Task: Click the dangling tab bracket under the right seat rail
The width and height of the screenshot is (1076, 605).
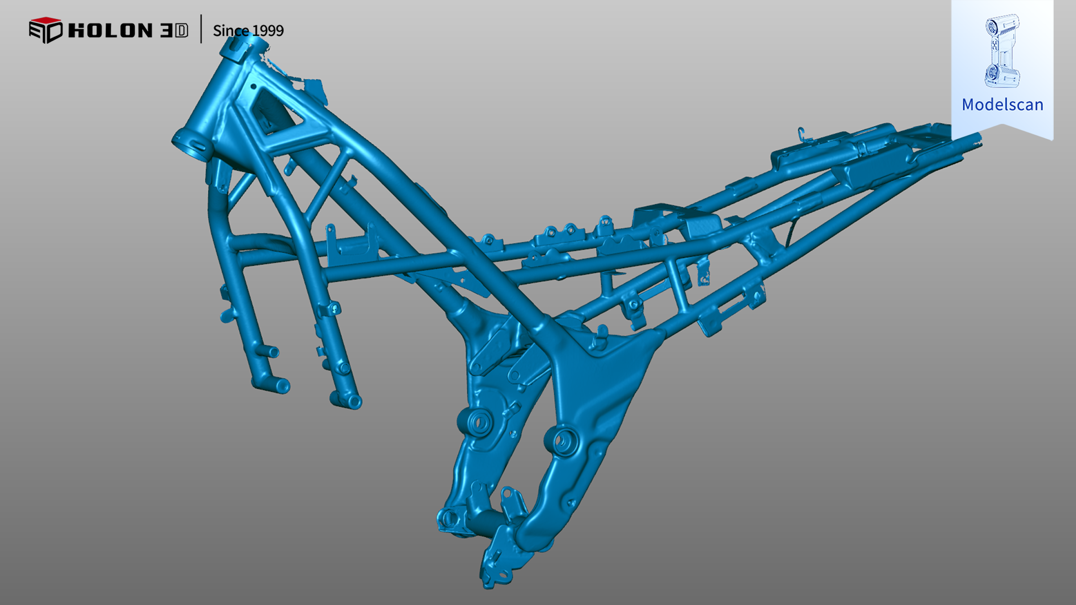Action: pos(703,274)
